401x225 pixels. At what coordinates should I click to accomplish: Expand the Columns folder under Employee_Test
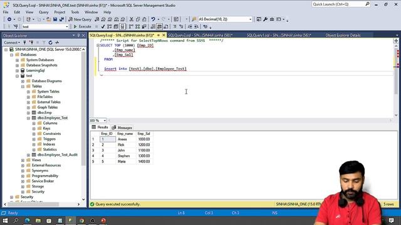pyautogui.click(x=34, y=124)
